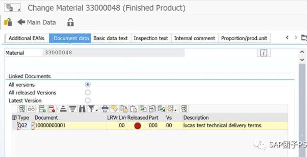Image resolution: width=307 pixels, height=157 pixels.
Task: Click the green arrow icon left of yellow layout icon
Action: [x=162, y=109]
